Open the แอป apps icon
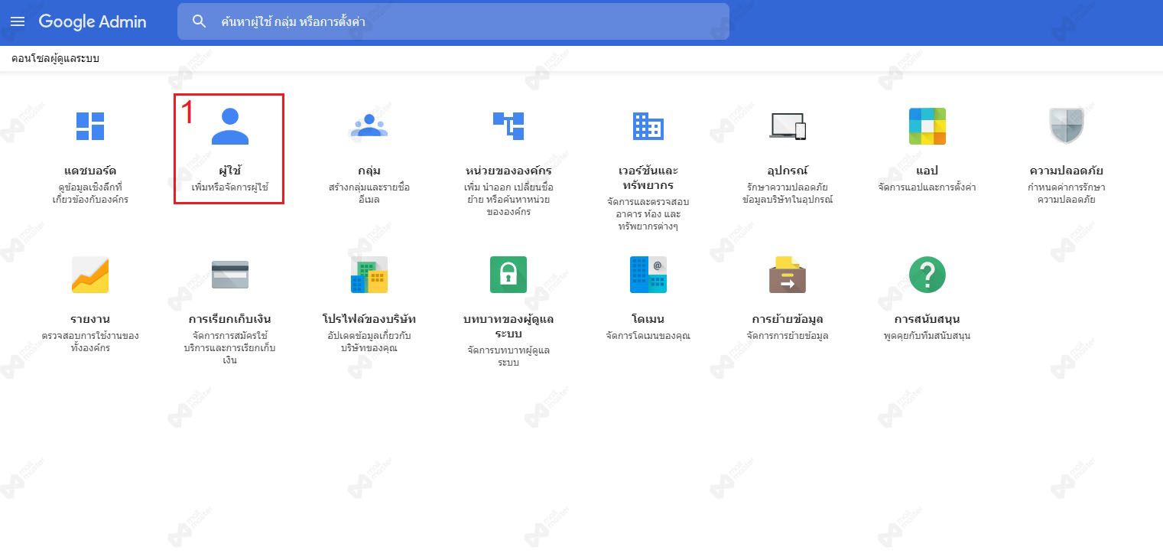This screenshot has height=560, width=1163. (927, 126)
